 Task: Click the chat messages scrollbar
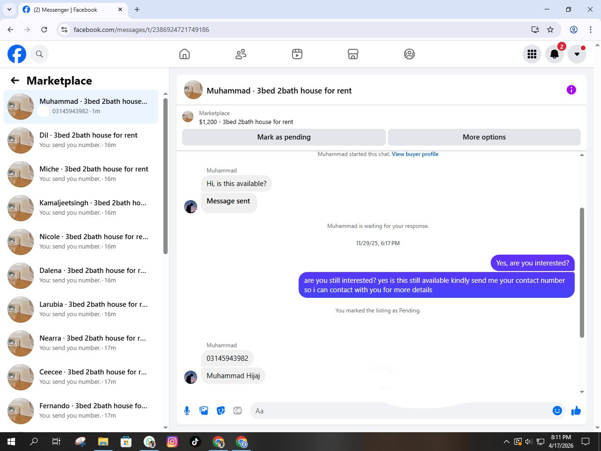click(x=582, y=272)
